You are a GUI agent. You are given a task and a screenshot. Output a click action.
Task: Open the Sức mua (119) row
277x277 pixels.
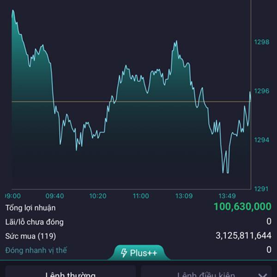[x=138, y=236]
